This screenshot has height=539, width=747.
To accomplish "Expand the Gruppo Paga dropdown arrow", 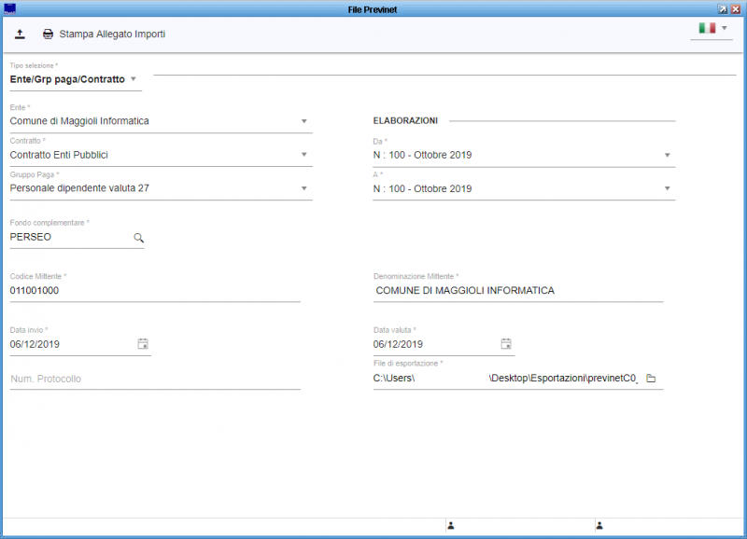I will (304, 188).
